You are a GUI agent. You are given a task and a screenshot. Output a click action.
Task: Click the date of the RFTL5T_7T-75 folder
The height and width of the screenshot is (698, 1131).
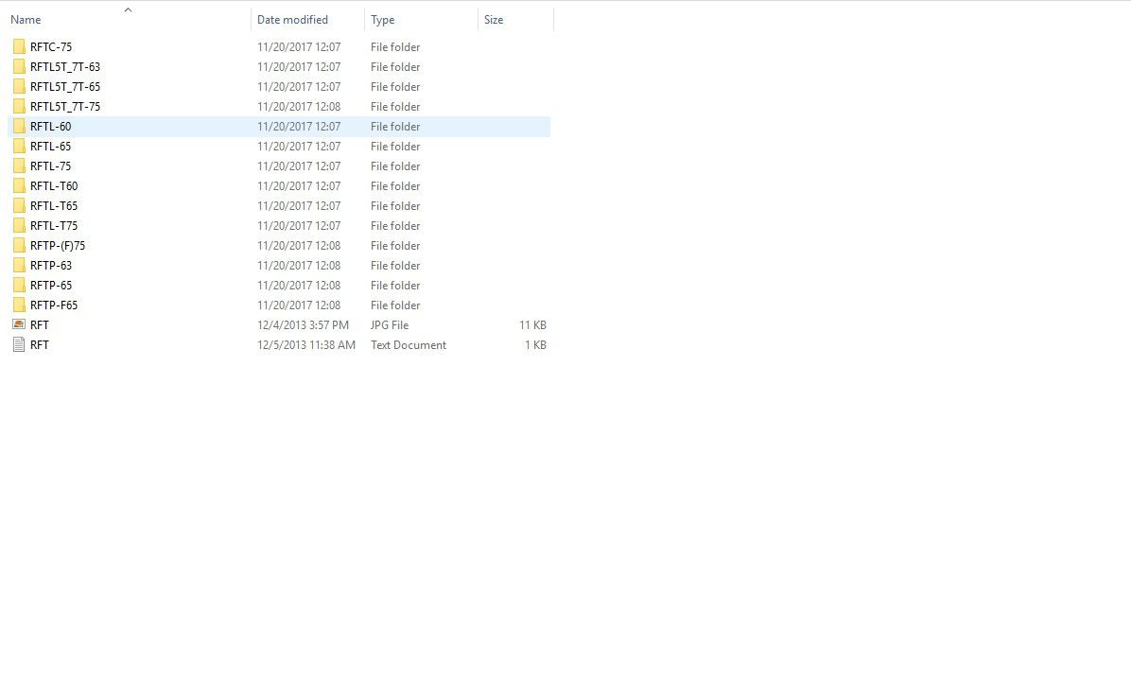299,107
